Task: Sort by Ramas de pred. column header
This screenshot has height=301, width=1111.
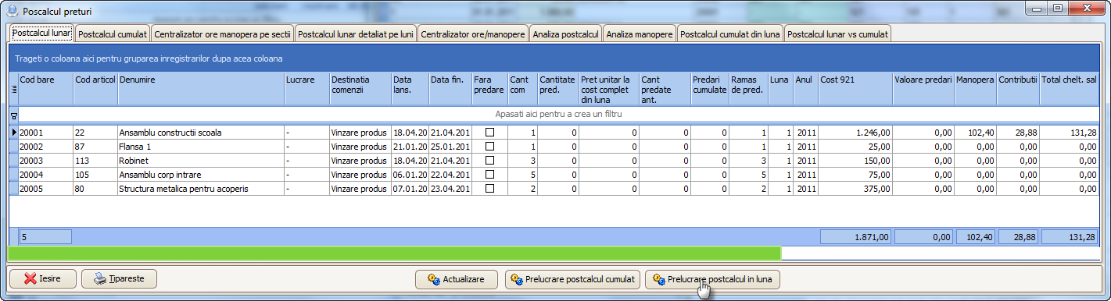Action: point(749,89)
